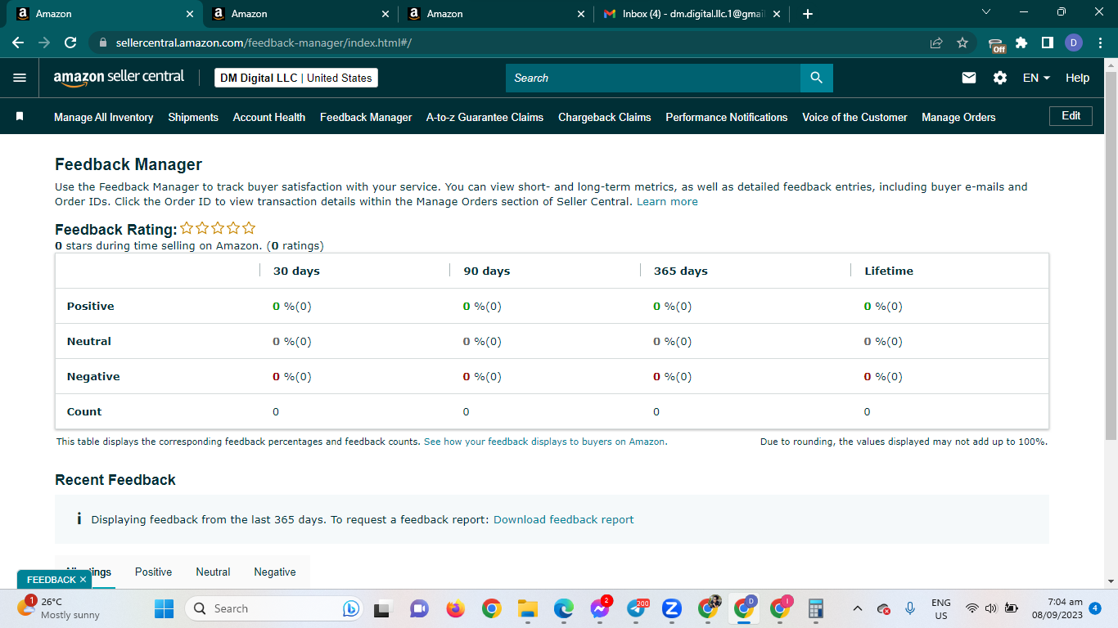
Task: View site information via the lock icon
Action: [x=103, y=43]
